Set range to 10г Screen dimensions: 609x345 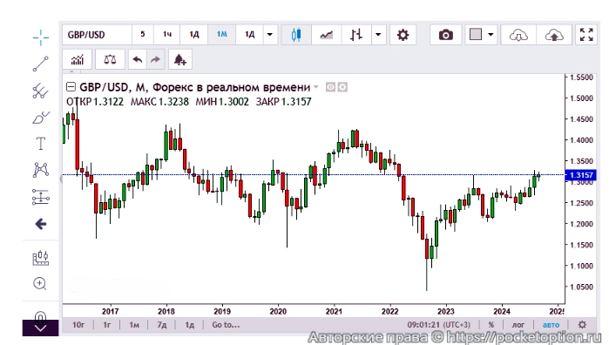[78, 325]
